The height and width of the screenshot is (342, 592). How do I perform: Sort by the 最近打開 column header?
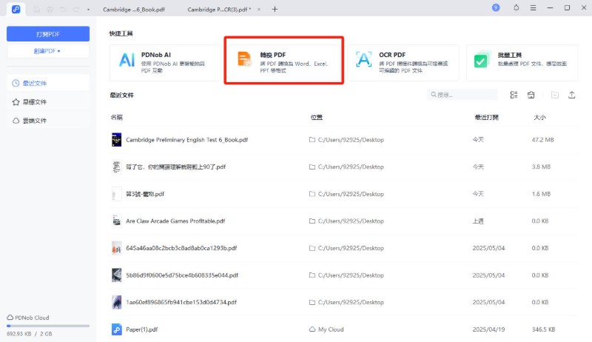pos(486,118)
